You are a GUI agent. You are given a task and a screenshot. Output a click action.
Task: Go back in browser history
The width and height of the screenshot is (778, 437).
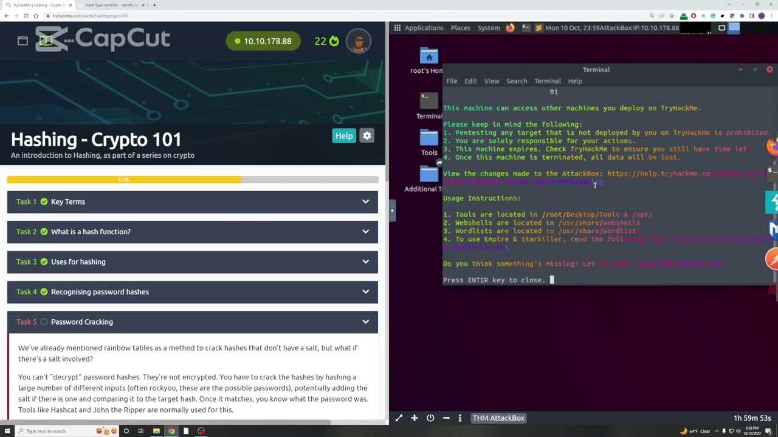pyautogui.click(x=7, y=16)
